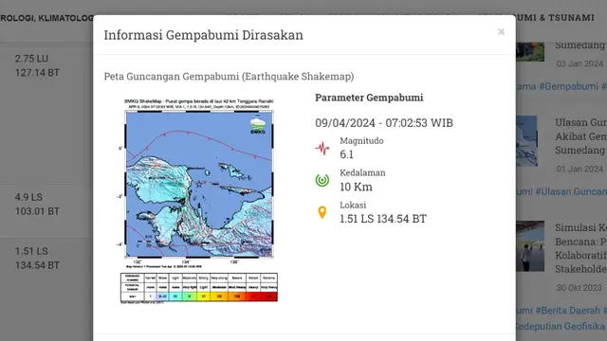Open the Simulasi Kesiapsiagaan Bencana article link
This screenshot has width=607, height=341.
click(580, 248)
